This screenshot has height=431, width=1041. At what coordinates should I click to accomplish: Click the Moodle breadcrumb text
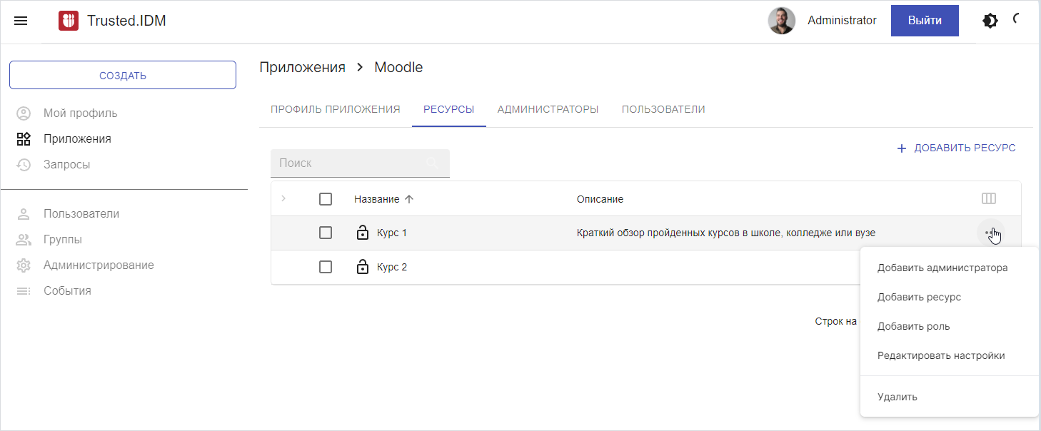(x=398, y=68)
